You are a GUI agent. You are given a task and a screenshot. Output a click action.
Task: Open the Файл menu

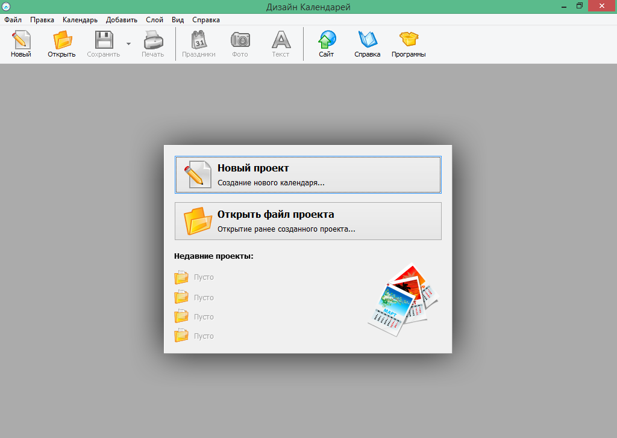click(13, 20)
